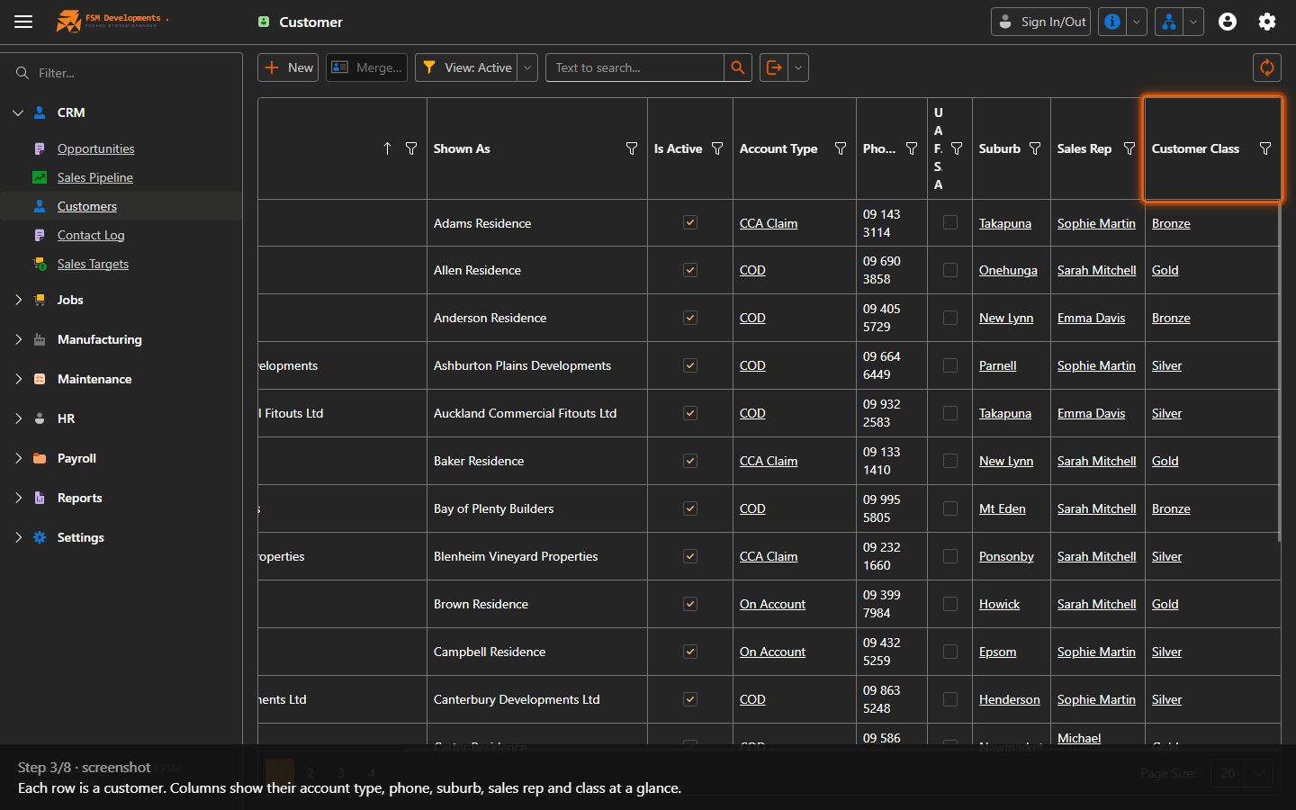Click the Sign In/Out button

(x=1040, y=22)
